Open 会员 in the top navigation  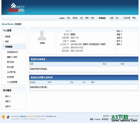81,18
